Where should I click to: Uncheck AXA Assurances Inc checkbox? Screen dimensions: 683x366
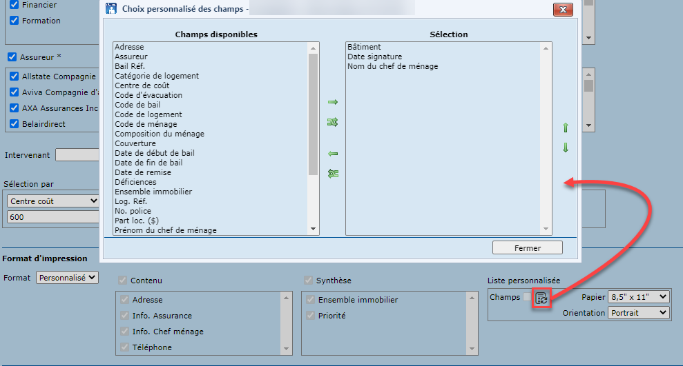(14, 108)
